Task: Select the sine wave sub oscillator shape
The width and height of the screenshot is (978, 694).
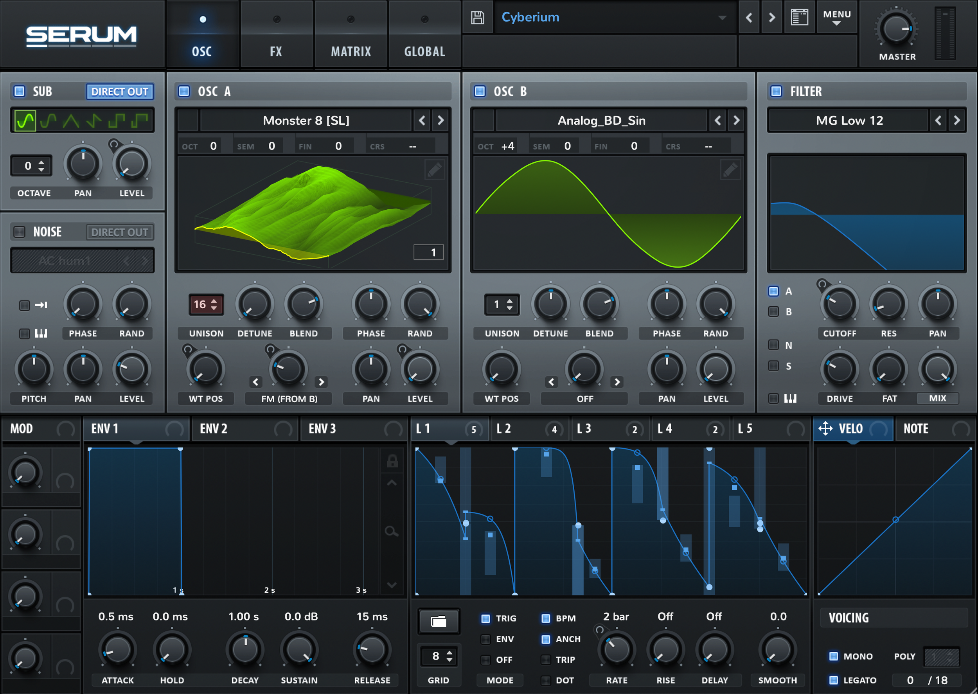Action: (x=25, y=120)
